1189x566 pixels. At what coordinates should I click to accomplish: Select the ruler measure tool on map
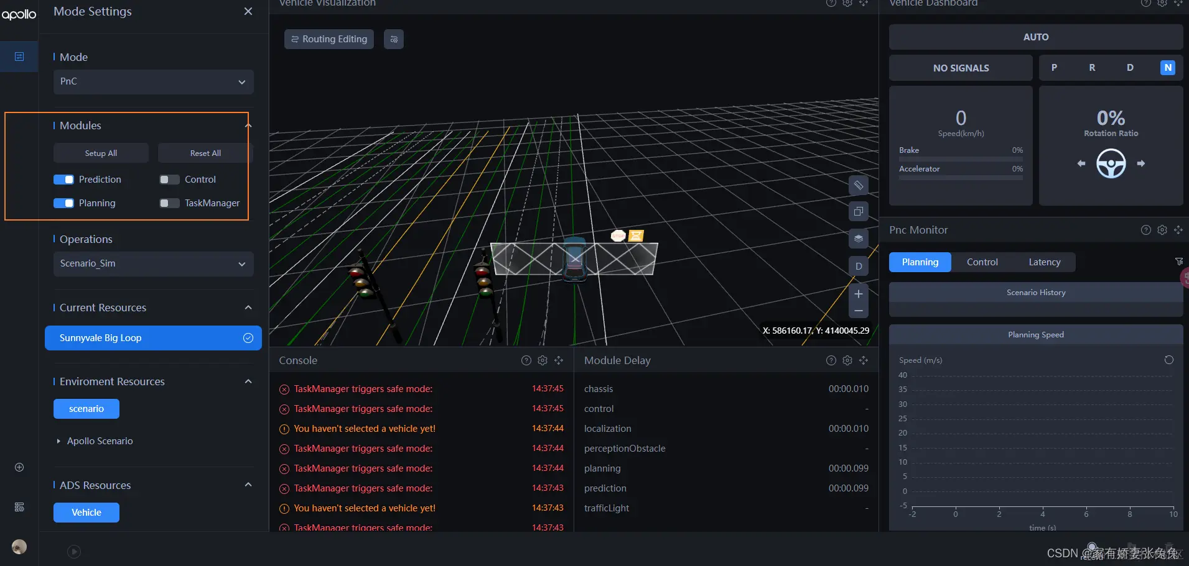859,185
